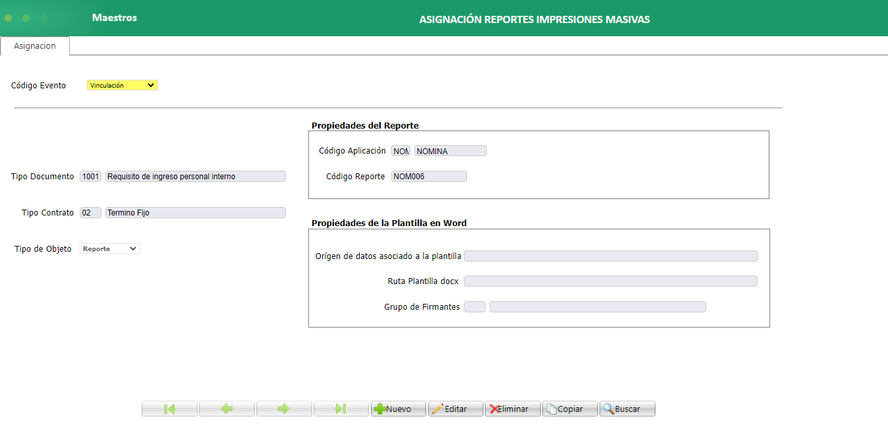The height and width of the screenshot is (433, 888).
Task: Open the Código Evento dropdown
Action: [x=123, y=85]
